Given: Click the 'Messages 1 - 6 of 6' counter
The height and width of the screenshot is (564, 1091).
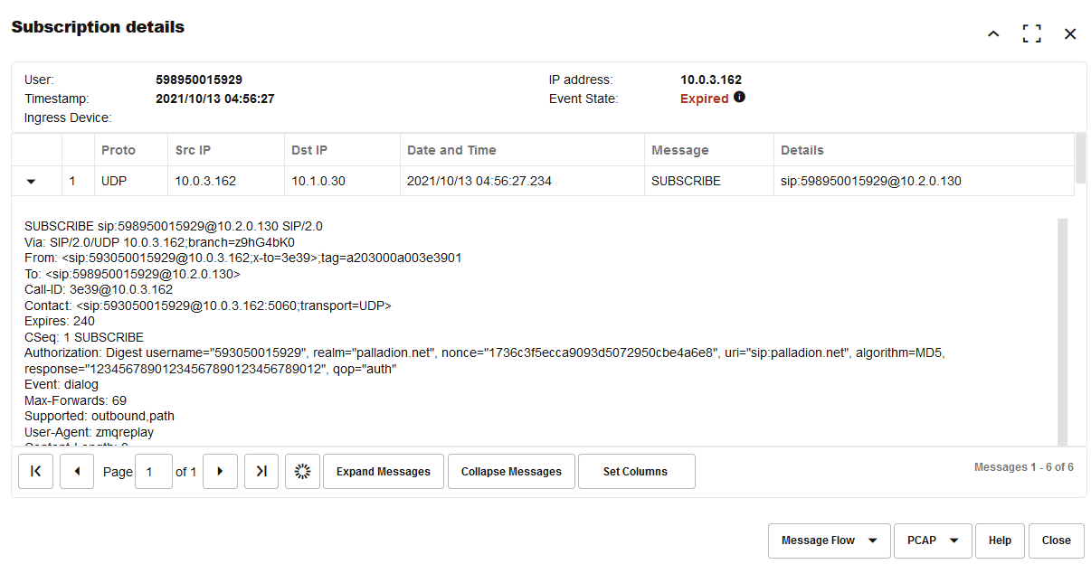Looking at the screenshot, I should (1023, 467).
